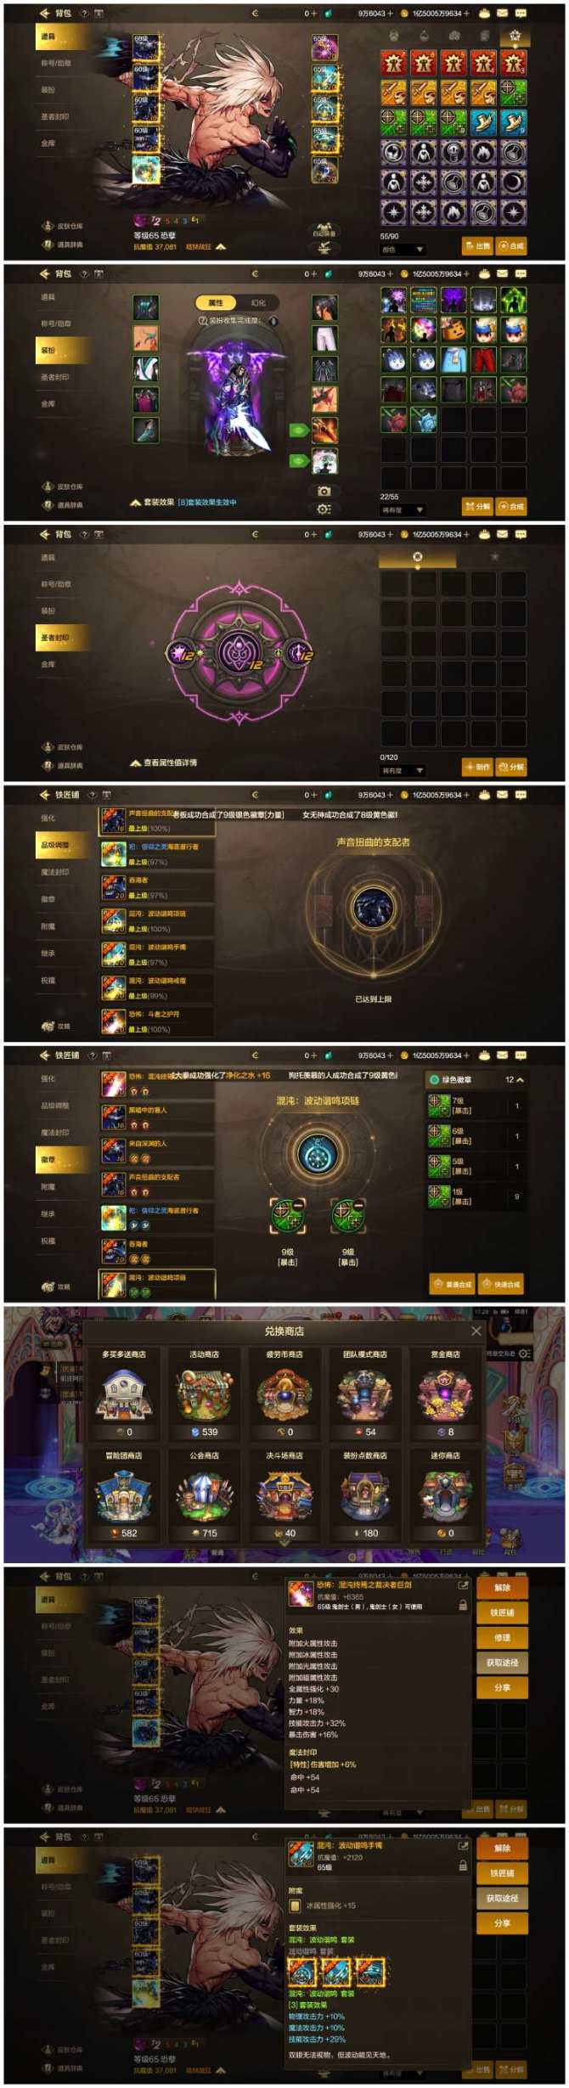
Task: Click the 快速合成 button
Action: 500,1284
